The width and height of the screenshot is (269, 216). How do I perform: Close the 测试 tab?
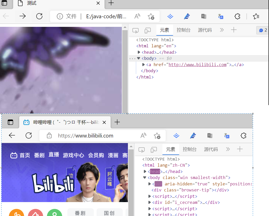click(x=98, y=3)
